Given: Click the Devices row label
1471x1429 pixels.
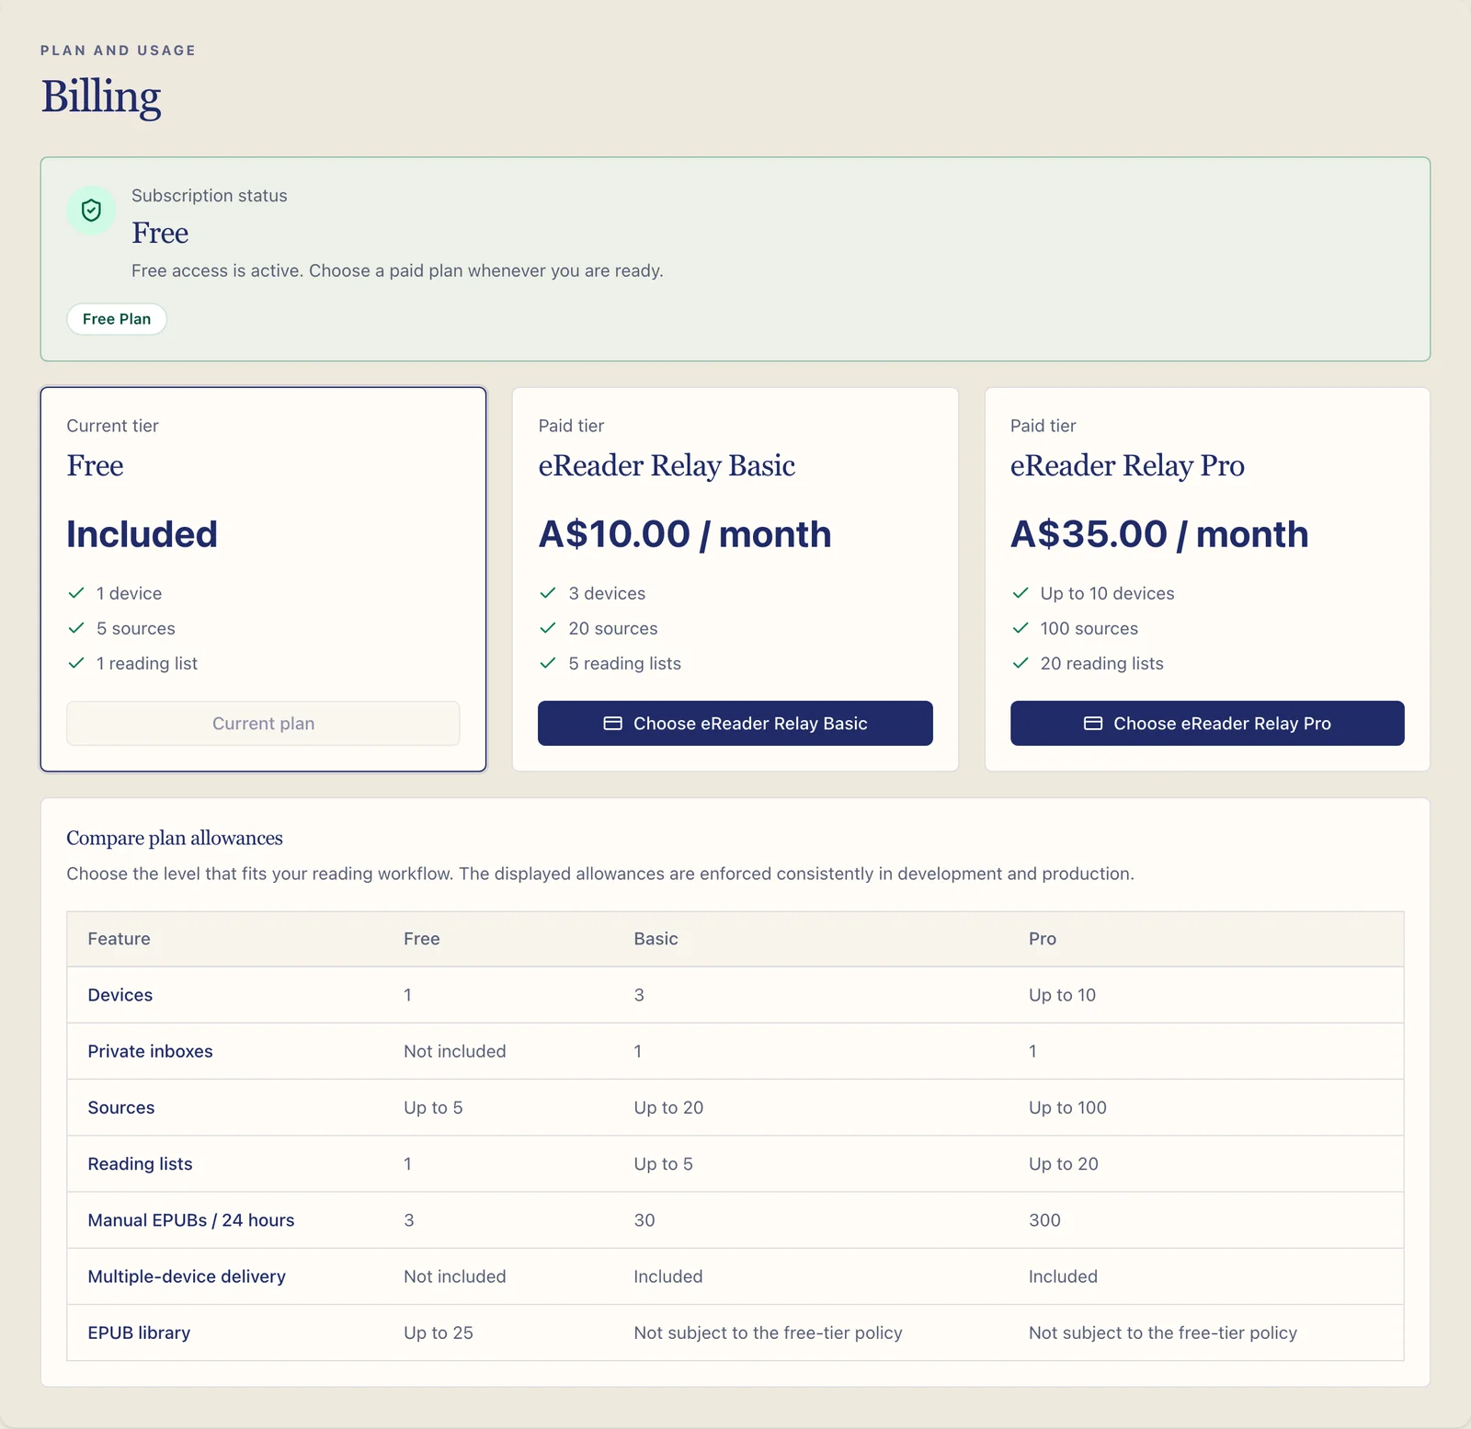Looking at the screenshot, I should click(120, 995).
